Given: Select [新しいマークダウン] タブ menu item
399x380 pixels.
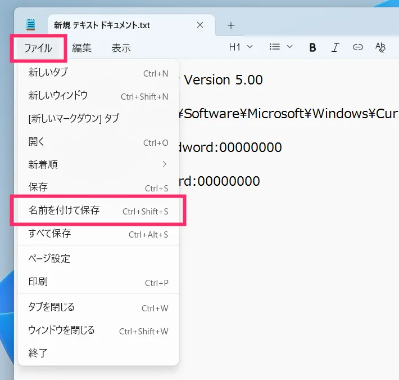Looking at the screenshot, I should (98, 119).
